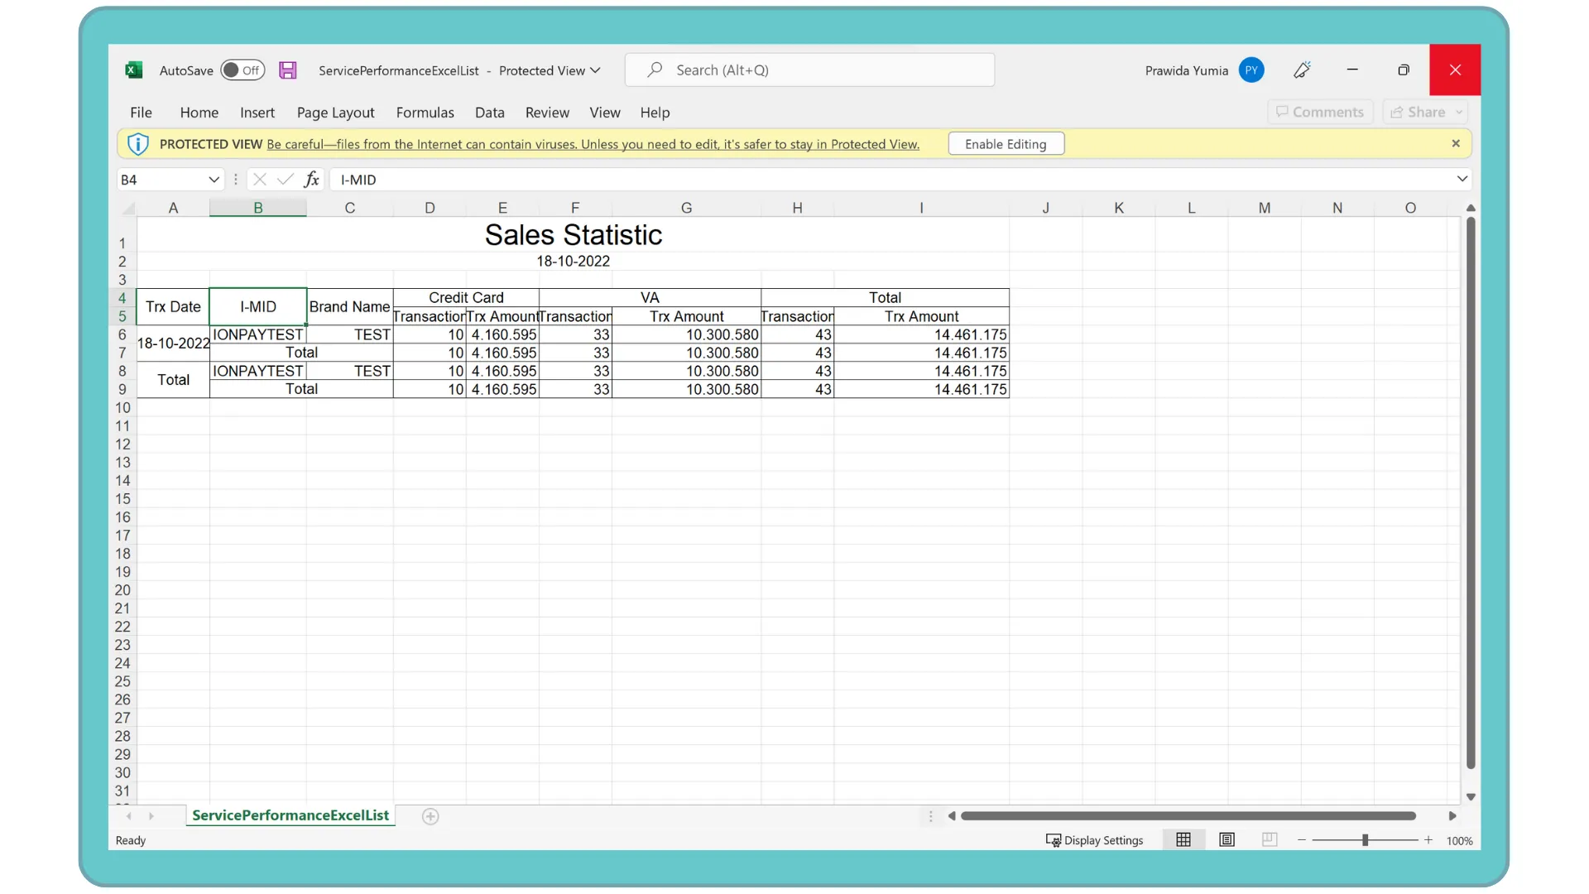1589x894 pixels.
Task: Click the Comments button
Action: click(1320, 112)
